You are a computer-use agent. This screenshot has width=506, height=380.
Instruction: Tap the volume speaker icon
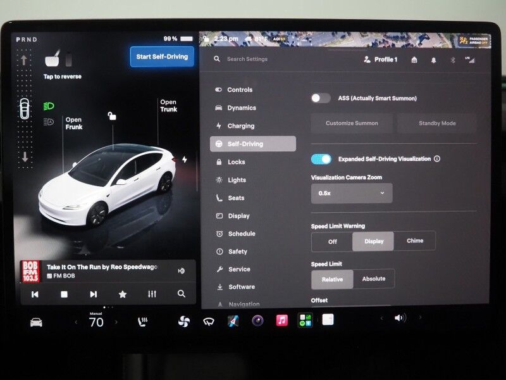(x=400, y=318)
